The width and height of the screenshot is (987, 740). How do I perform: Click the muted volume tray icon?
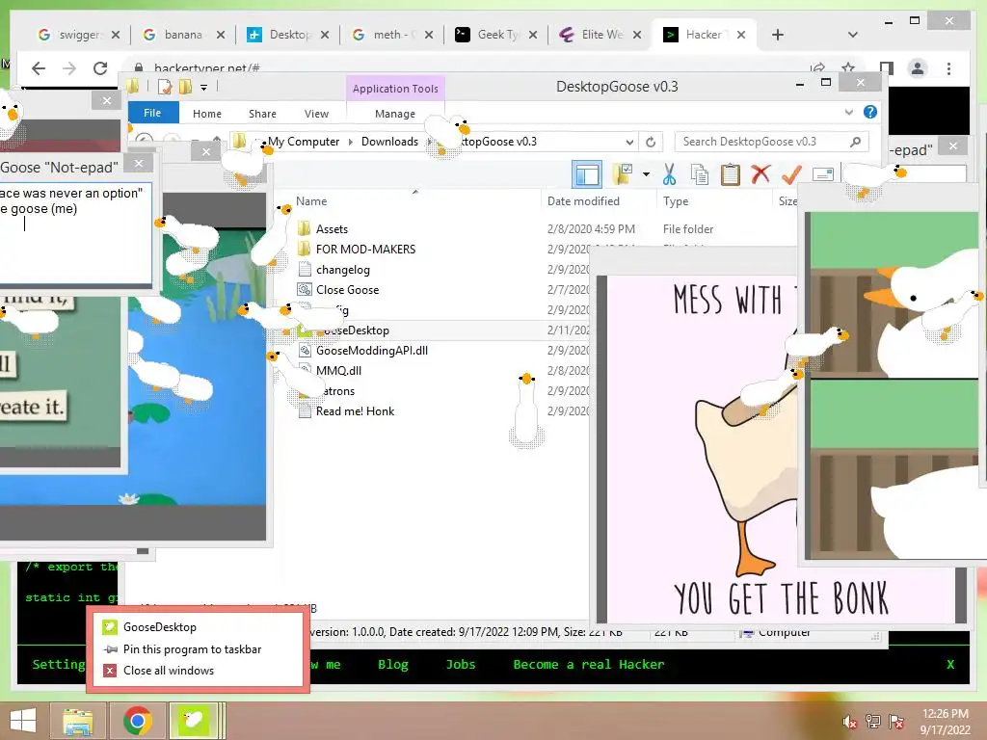[849, 722]
